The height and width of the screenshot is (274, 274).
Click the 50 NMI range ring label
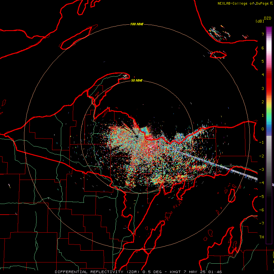(137, 80)
